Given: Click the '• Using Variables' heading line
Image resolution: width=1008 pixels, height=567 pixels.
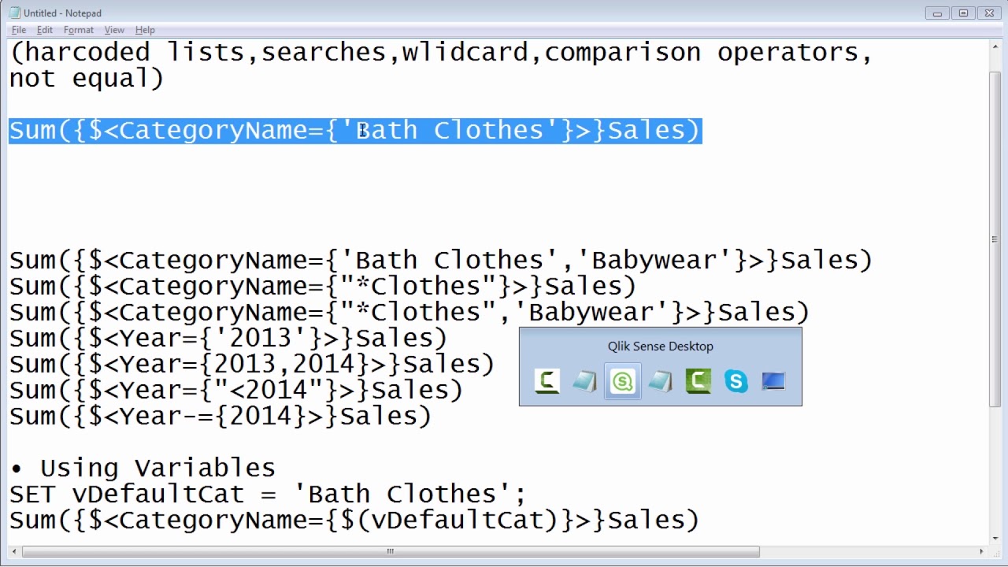Looking at the screenshot, I should [143, 468].
